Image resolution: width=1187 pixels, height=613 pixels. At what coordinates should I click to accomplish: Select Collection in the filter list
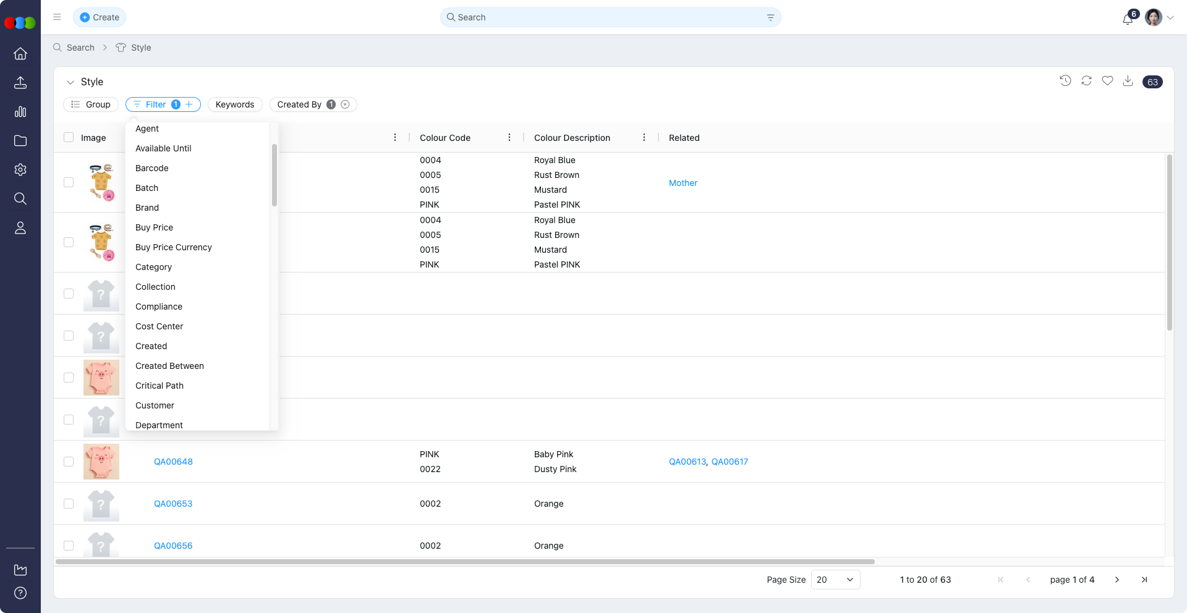pos(155,287)
